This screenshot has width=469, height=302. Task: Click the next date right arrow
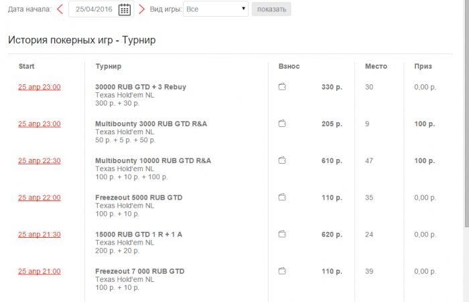141,9
